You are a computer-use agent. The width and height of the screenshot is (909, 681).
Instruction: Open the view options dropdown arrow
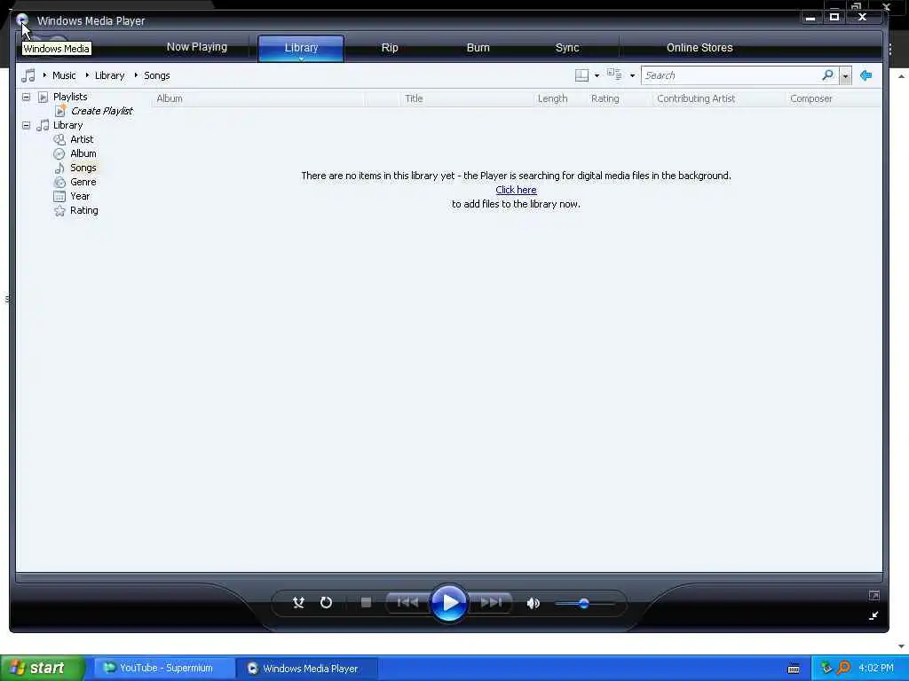(632, 76)
